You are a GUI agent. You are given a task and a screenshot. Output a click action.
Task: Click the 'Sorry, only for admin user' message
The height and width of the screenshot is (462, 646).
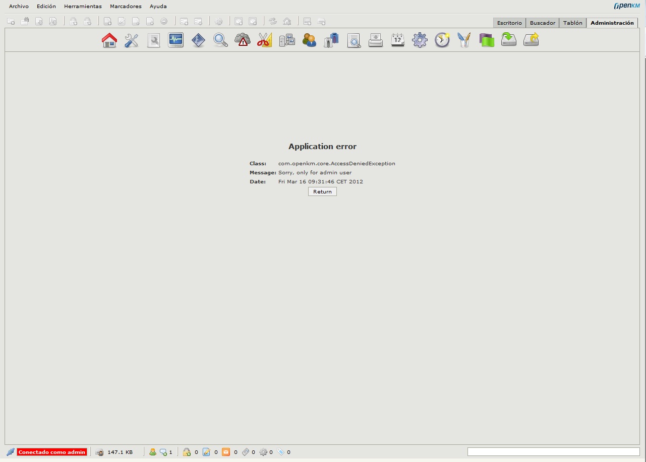315,173
